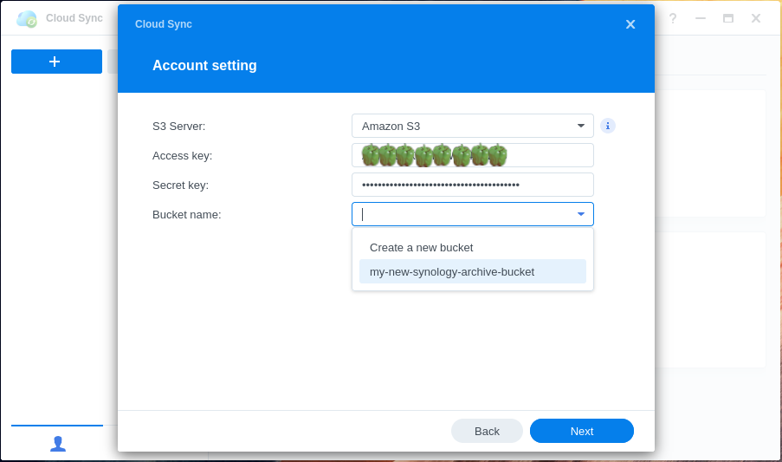Choose Create a new bucket option

421,247
